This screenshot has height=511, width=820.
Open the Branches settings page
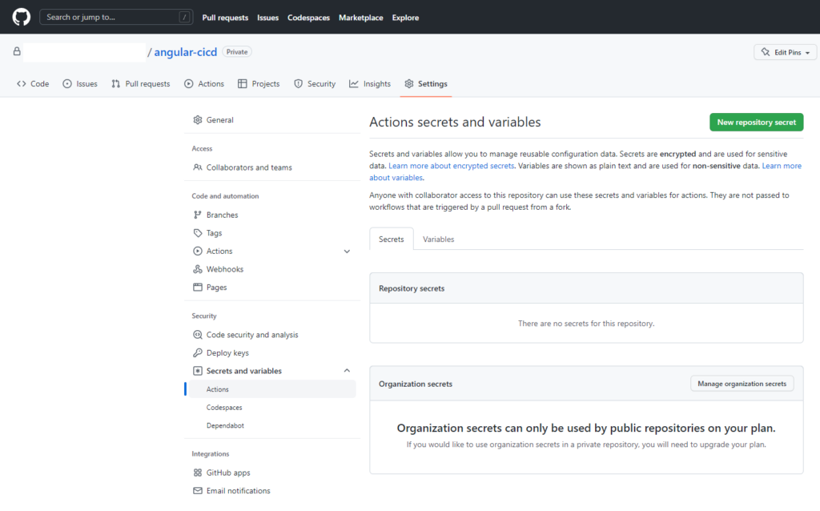click(223, 215)
